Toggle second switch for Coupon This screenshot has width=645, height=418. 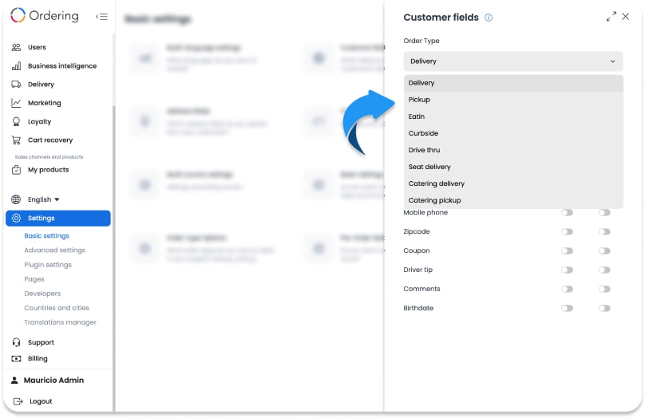coord(604,250)
